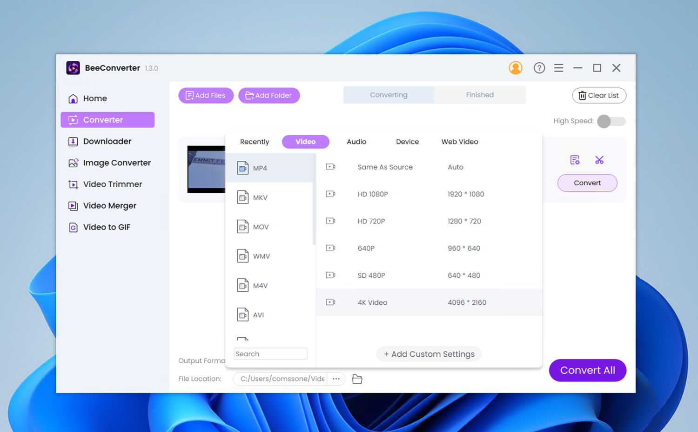
Task: Choose the MOV format
Action: (269, 227)
